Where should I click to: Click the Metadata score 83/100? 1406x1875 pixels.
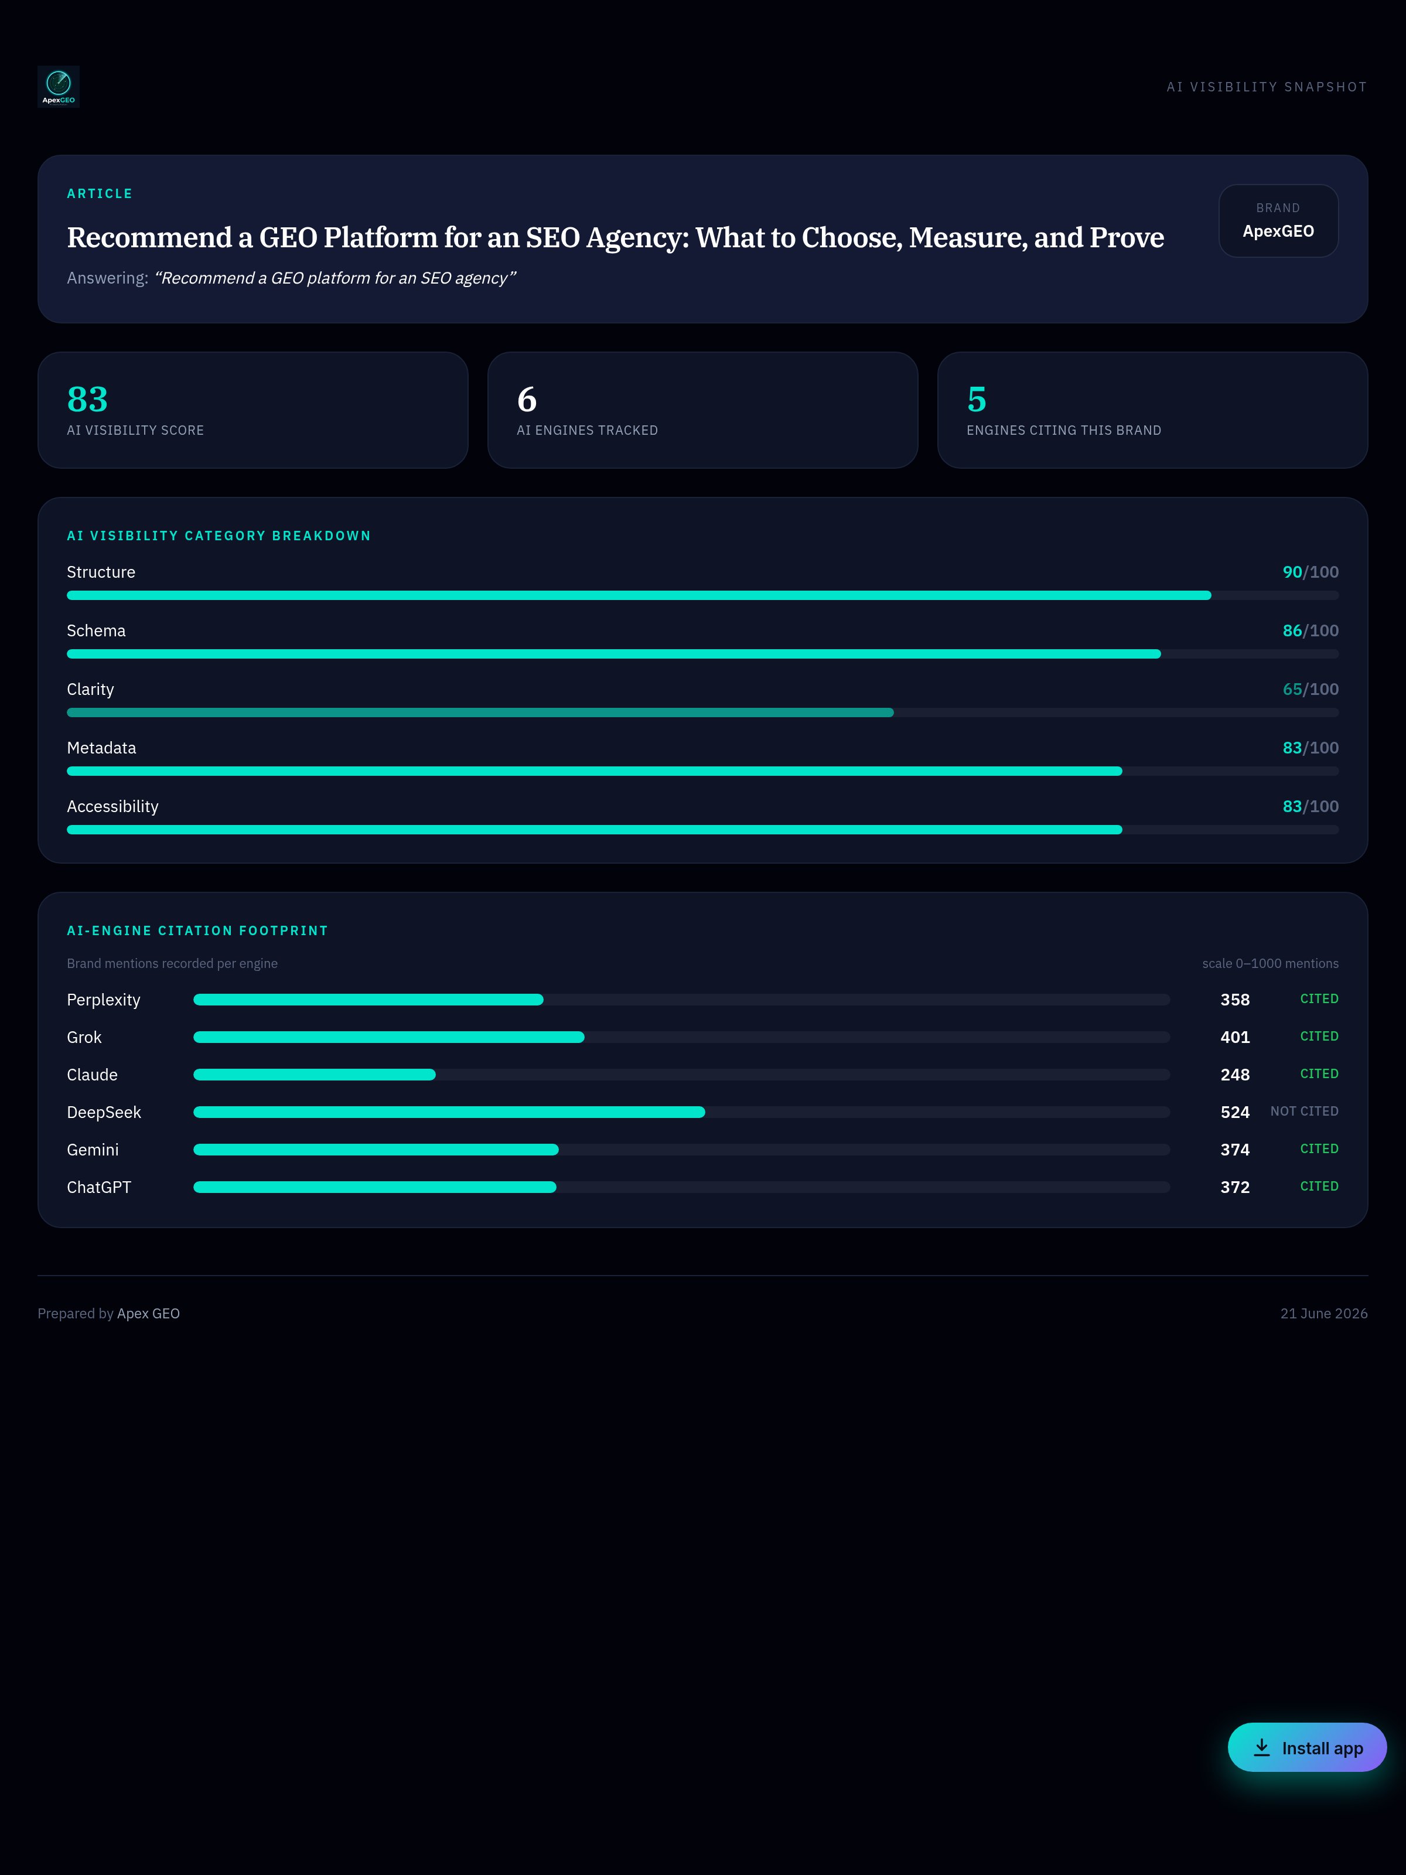pos(1311,748)
